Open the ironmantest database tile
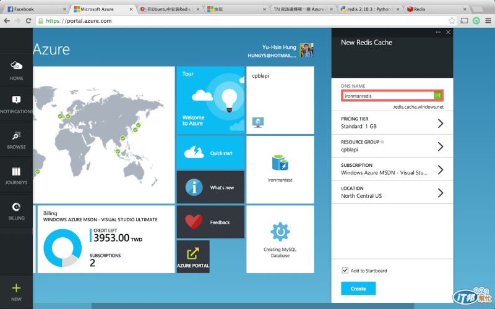The width and height of the screenshot is (495, 309). 280,169
